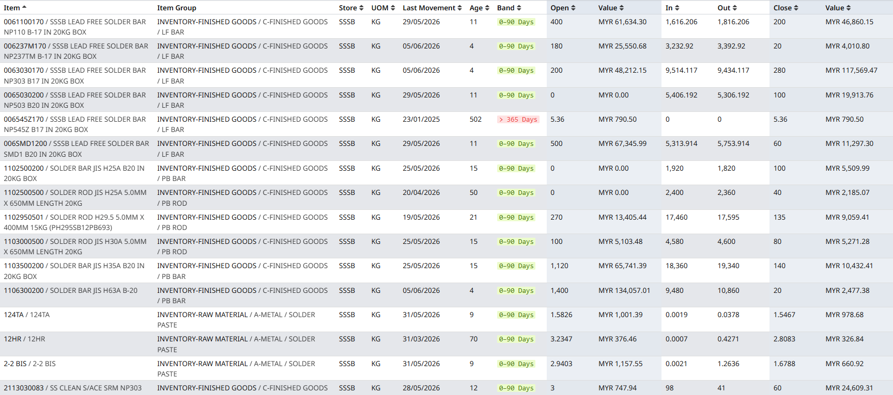This screenshot has height=395, width=893.
Task: Click Close quantity 2.8083
Action: click(x=784, y=339)
